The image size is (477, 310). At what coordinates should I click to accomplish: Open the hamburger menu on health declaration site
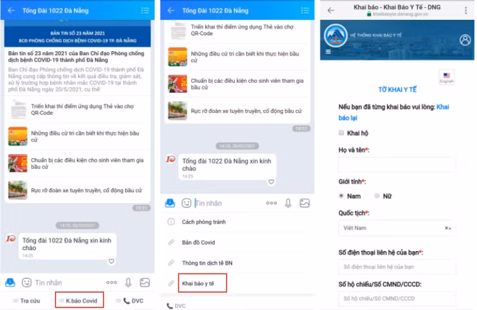(328, 53)
